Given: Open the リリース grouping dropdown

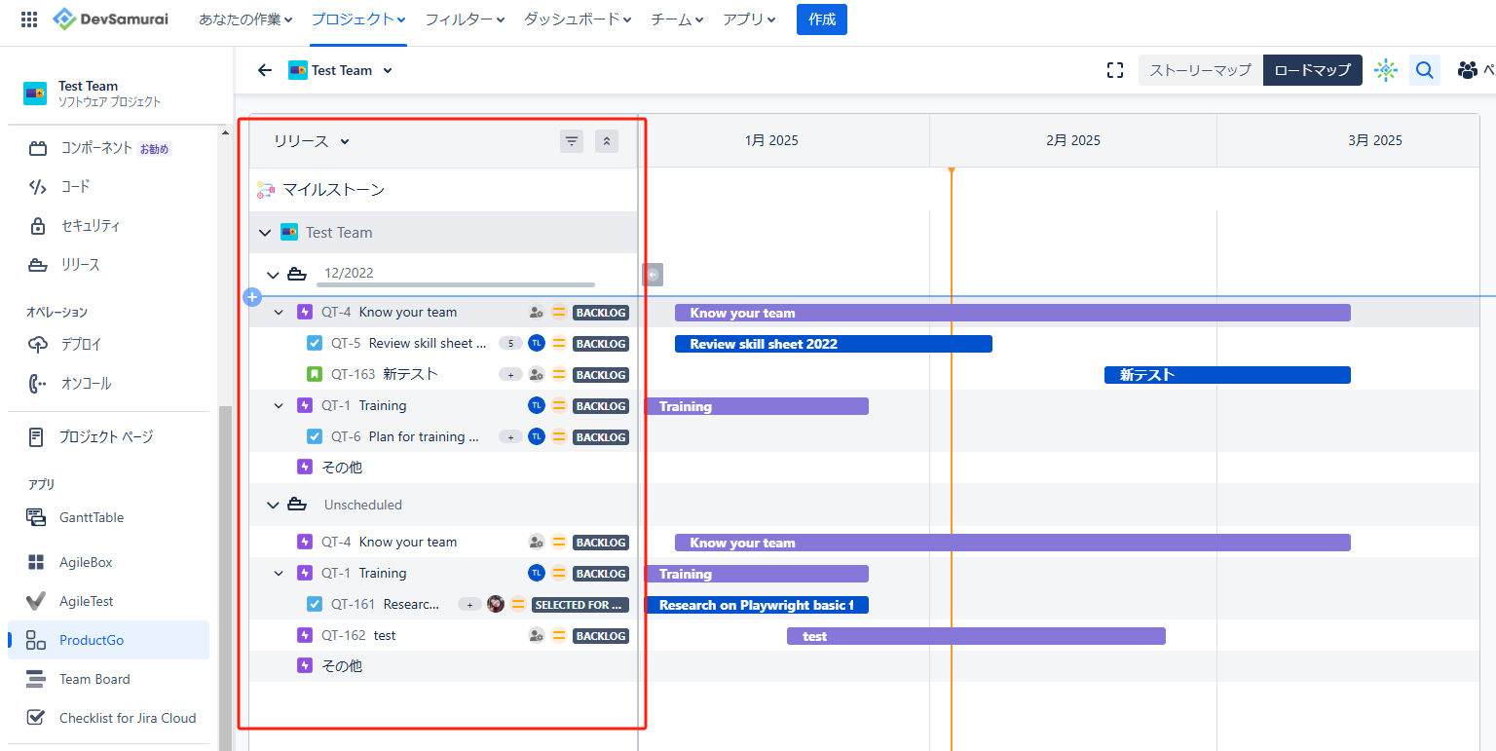Looking at the screenshot, I should click(311, 141).
